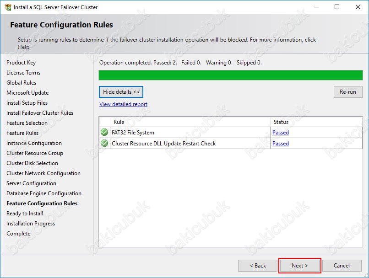The image size is (369, 278).
Task: Select Instance Configuration step
Action: (x=34, y=143)
